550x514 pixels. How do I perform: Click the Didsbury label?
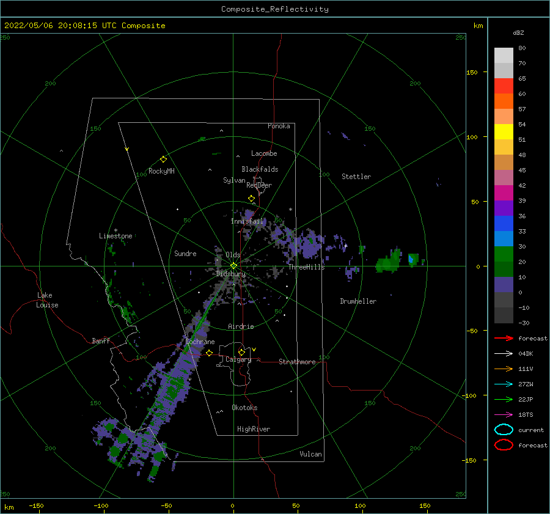tap(230, 274)
